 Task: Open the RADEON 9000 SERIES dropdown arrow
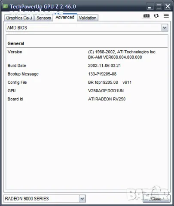[82, 199]
